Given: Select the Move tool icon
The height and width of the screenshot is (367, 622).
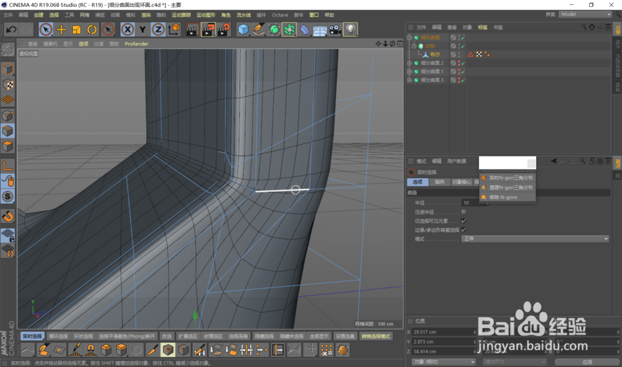Looking at the screenshot, I should [x=61, y=30].
